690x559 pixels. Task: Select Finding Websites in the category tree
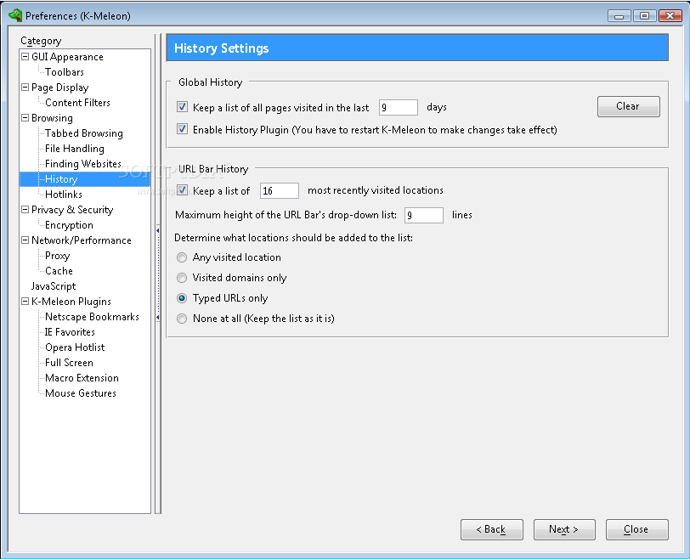click(x=82, y=164)
